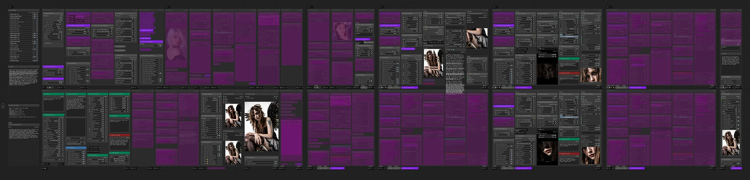
Task: Click New Fixed Random in Seed node
Action: coord(119,161)
